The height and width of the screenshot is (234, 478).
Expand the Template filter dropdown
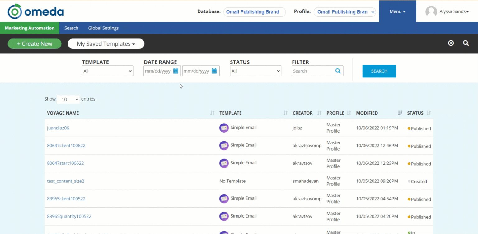coord(107,71)
